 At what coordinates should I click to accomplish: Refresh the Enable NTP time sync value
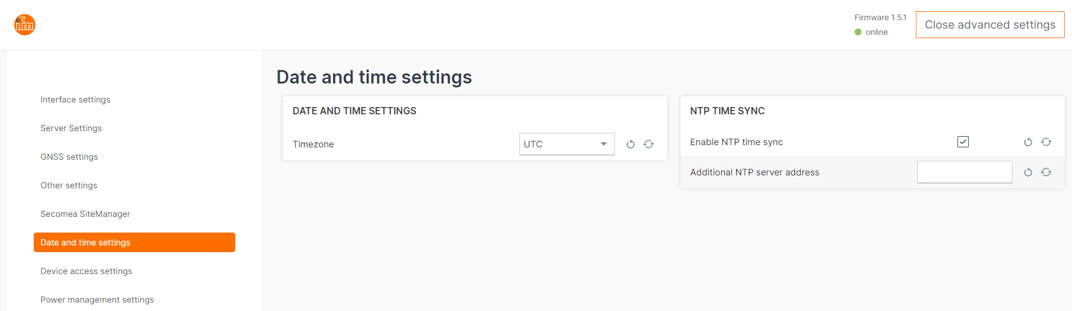(x=1046, y=142)
